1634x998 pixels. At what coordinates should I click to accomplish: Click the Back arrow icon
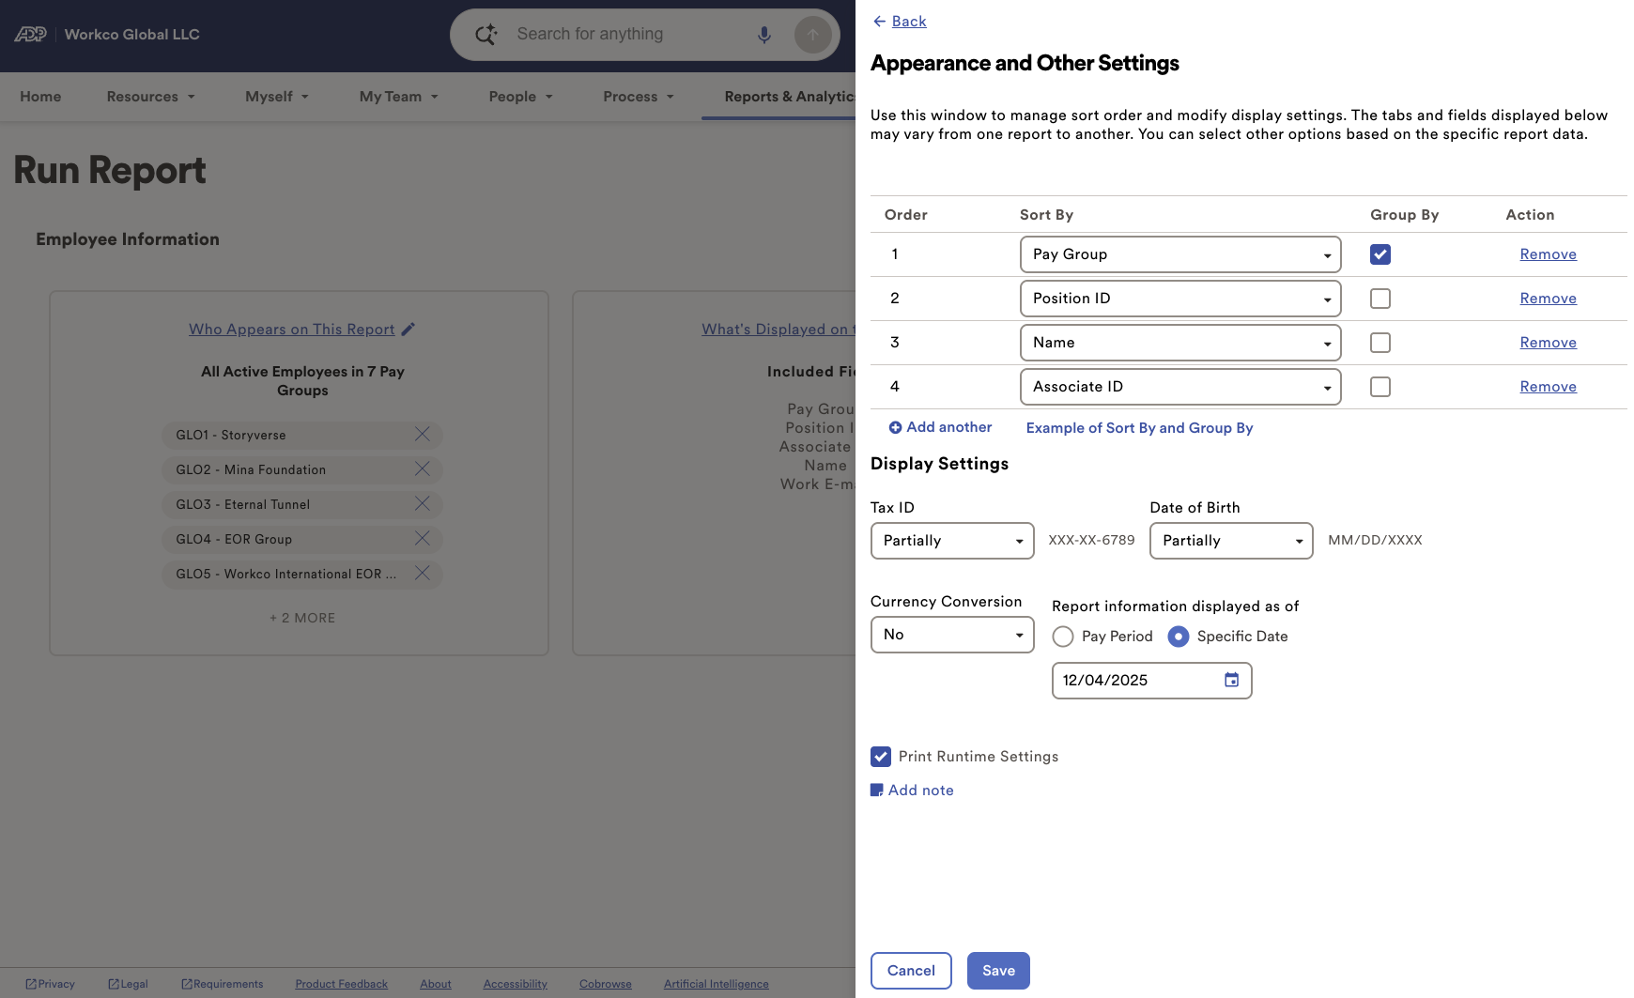[x=879, y=22]
